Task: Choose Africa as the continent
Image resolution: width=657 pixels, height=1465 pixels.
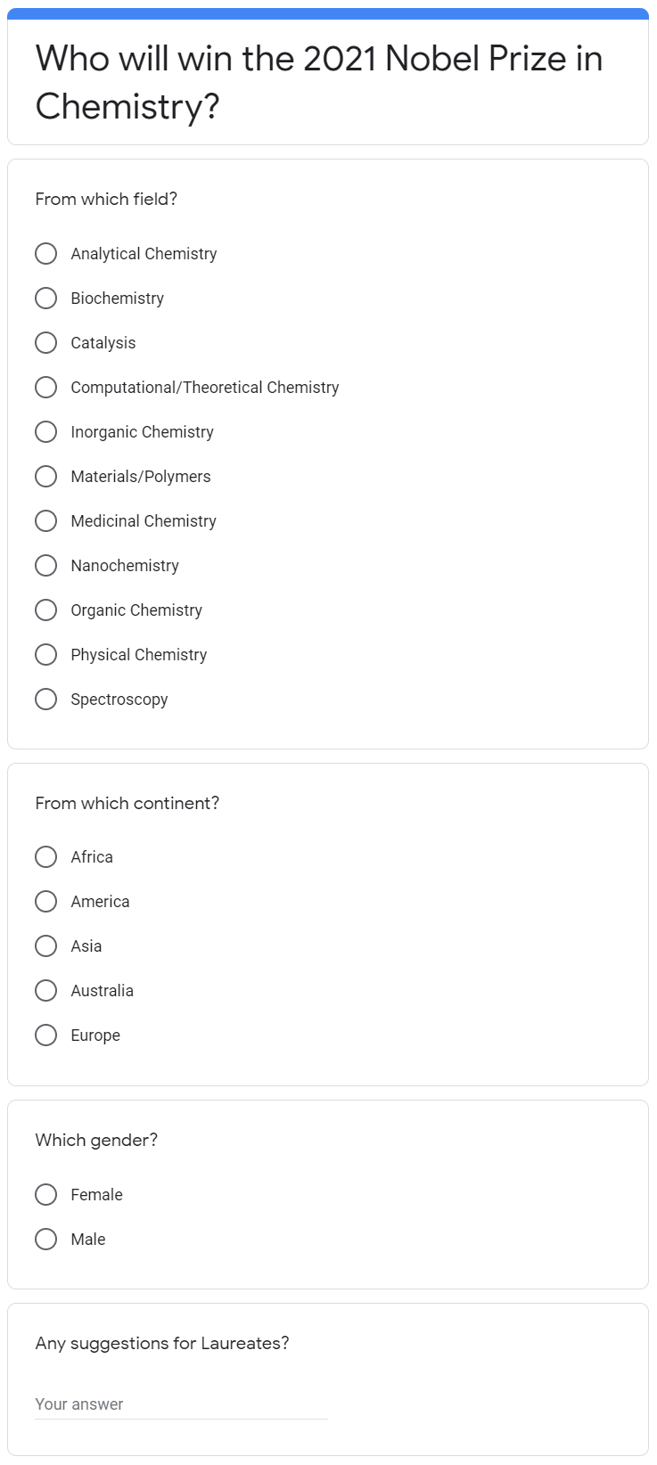Action: pos(46,857)
